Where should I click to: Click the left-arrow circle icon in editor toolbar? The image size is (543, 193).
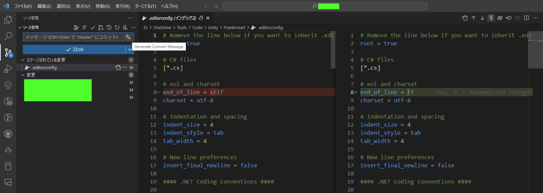click(x=509, y=18)
